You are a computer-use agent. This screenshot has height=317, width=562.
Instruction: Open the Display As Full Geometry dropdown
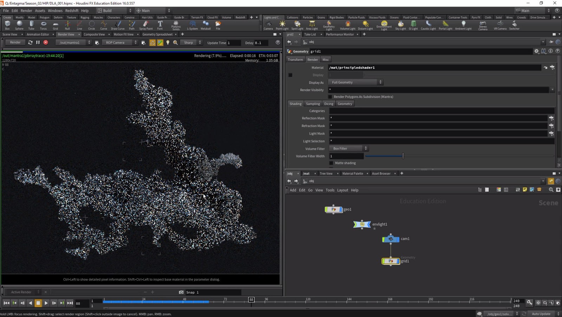tap(355, 82)
